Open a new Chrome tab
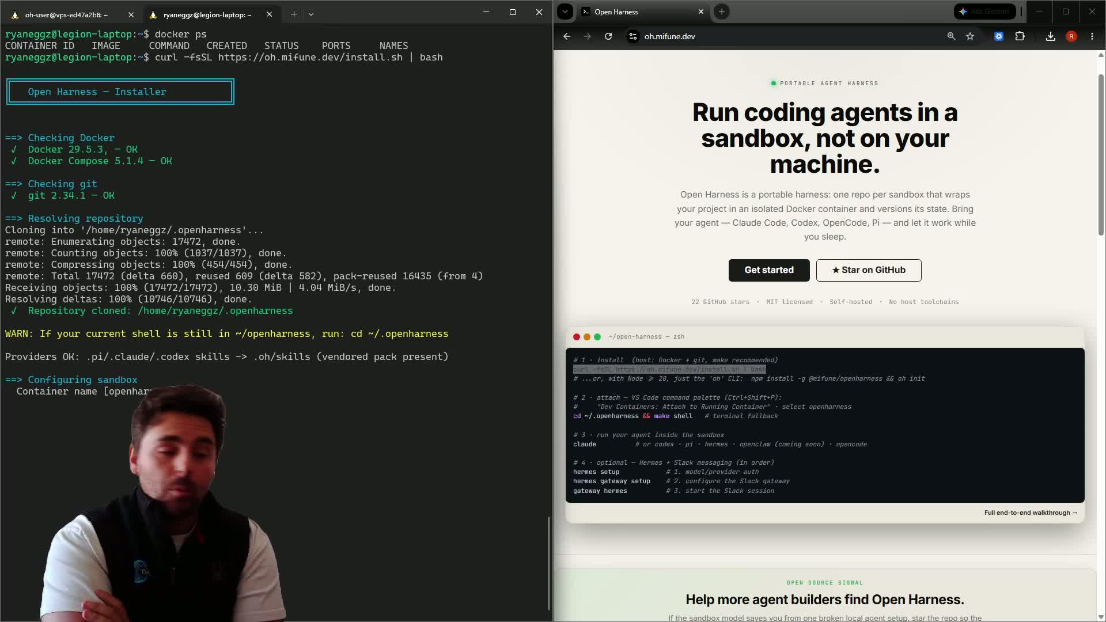Viewport: 1106px width, 622px height. (x=721, y=12)
